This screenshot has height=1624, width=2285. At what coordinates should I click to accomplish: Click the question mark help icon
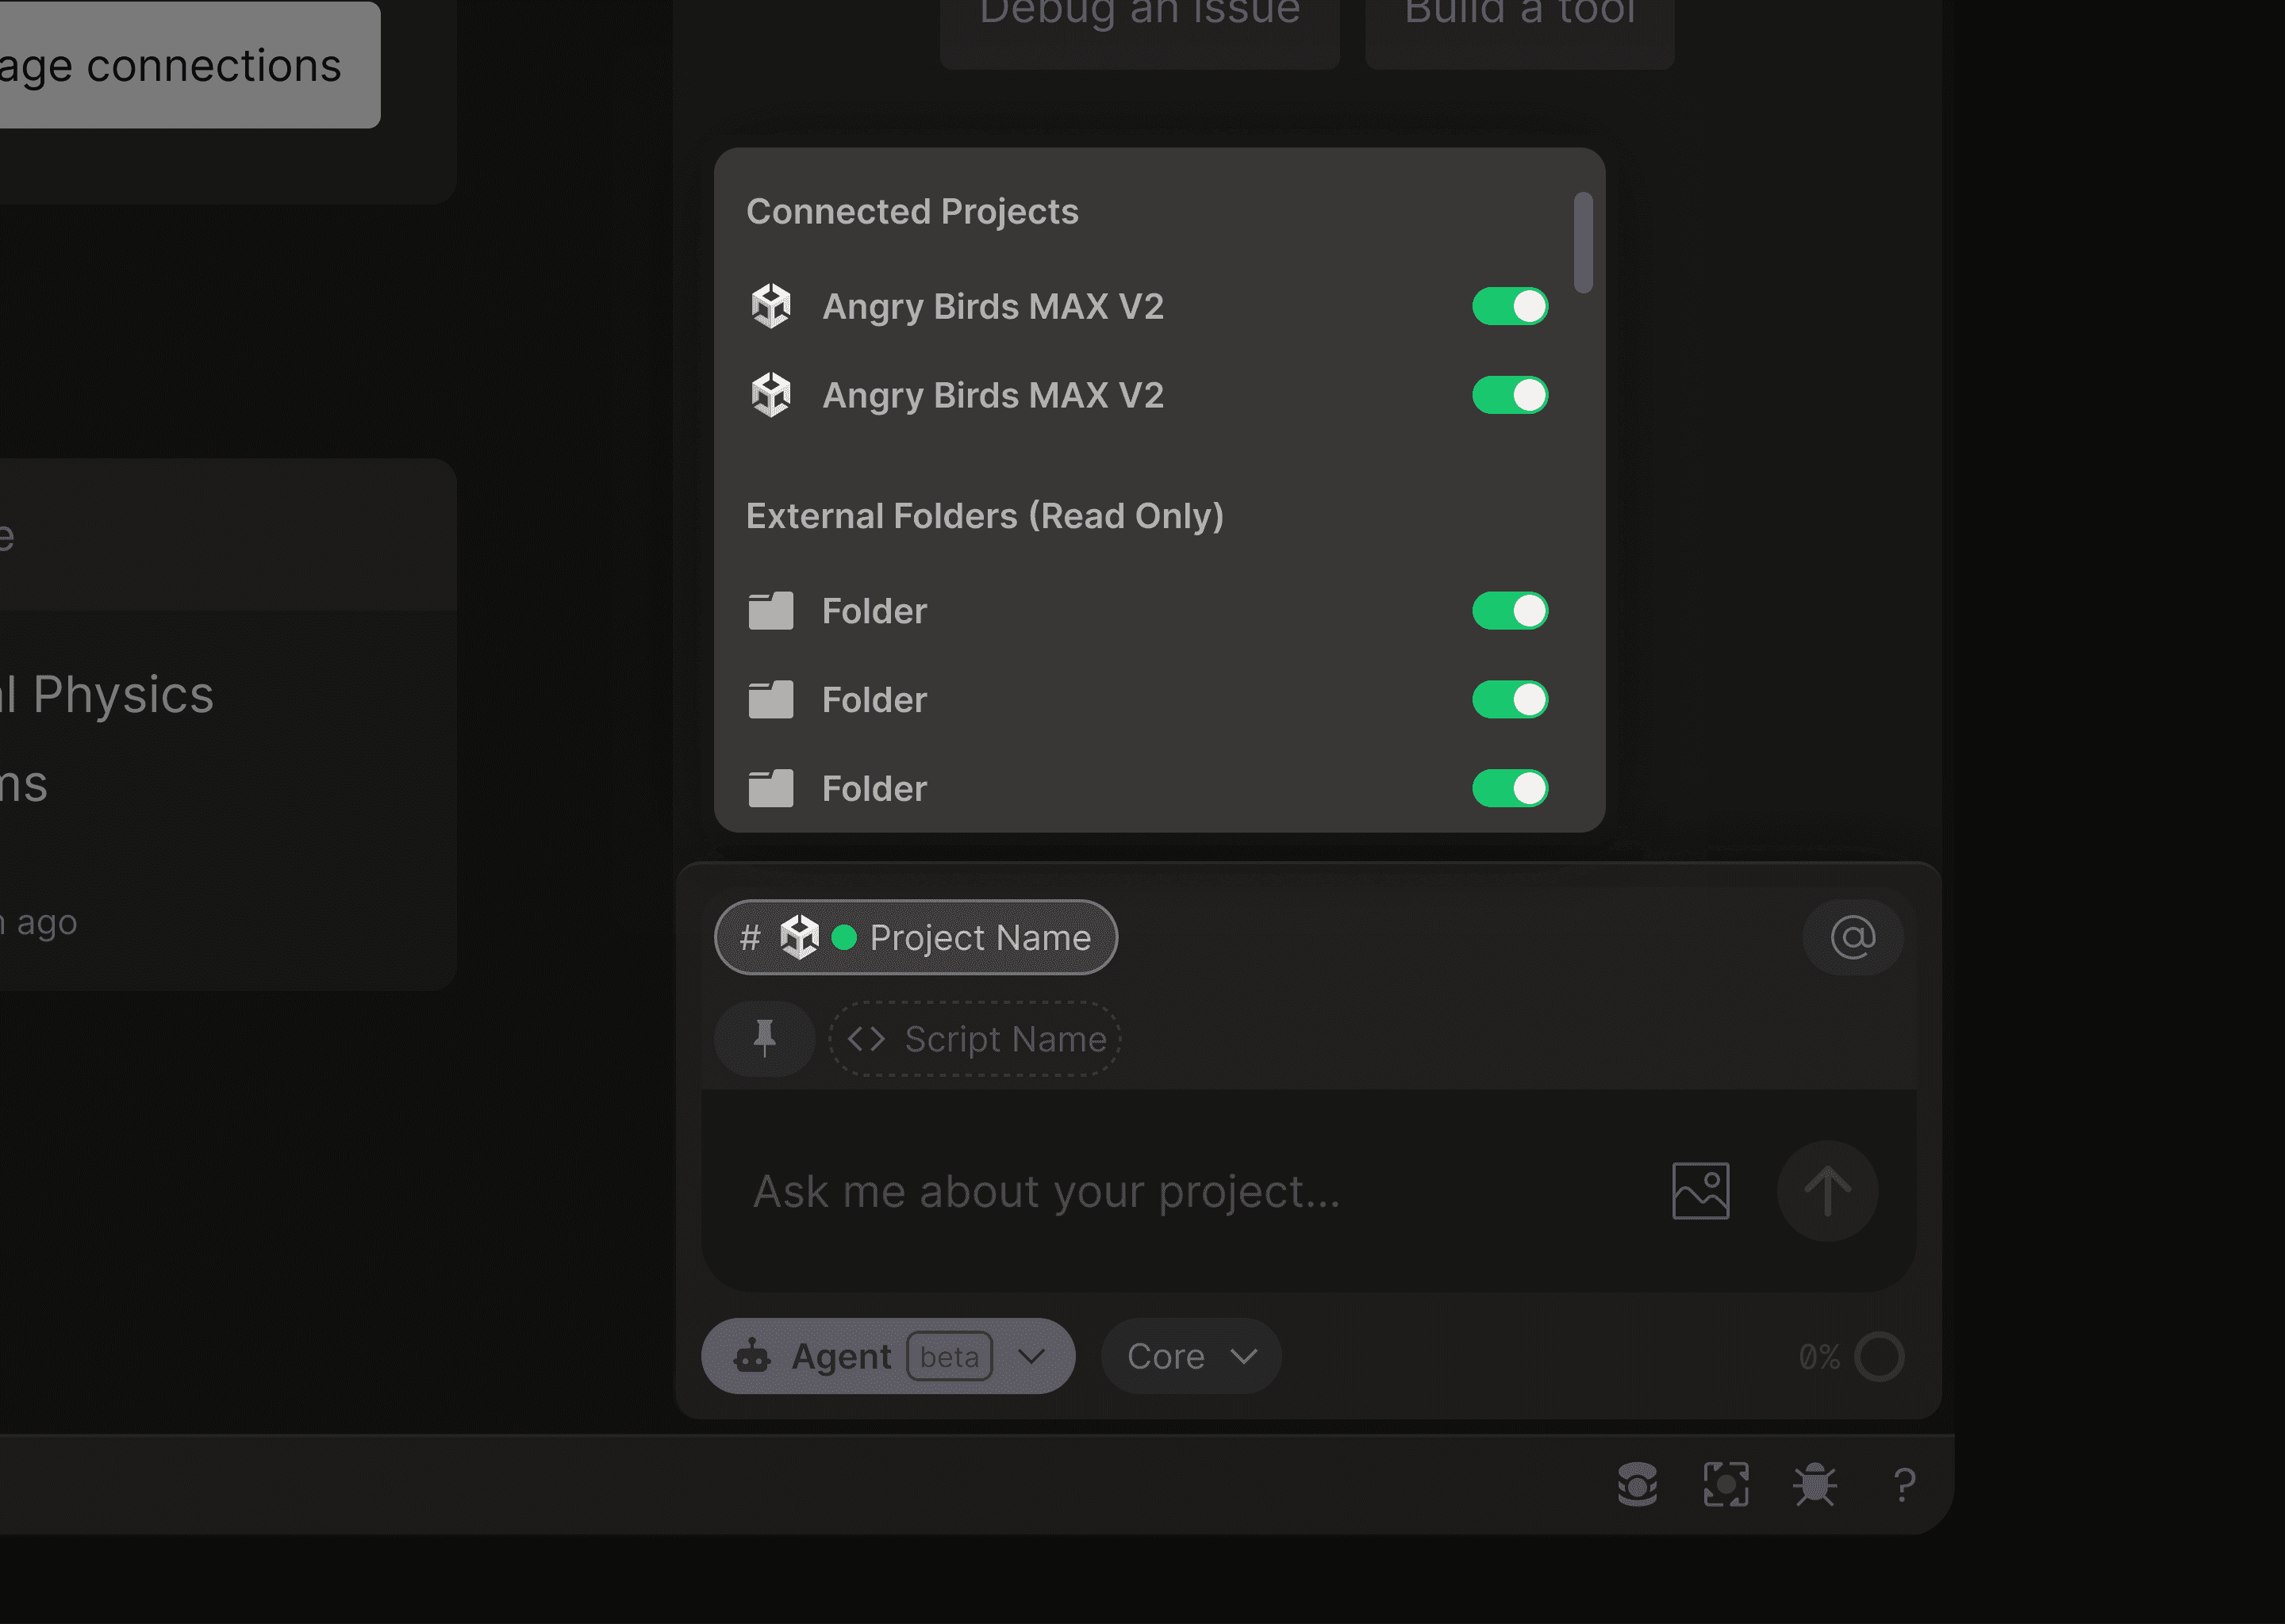pos(1904,1484)
